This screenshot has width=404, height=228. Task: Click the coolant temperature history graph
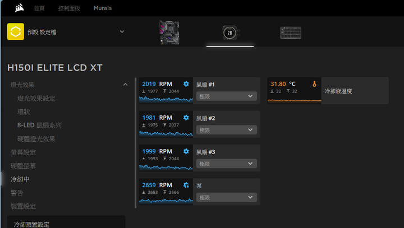(294, 100)
